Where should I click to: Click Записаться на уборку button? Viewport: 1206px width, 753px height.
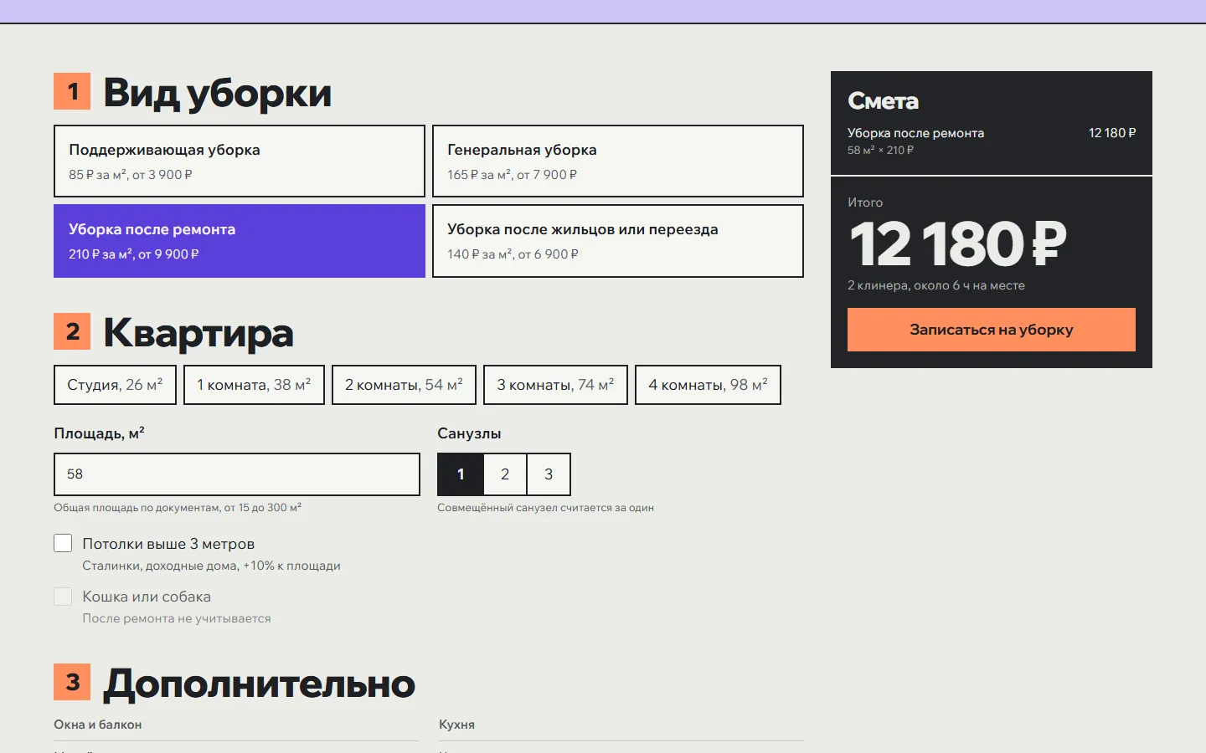(992, 330)
